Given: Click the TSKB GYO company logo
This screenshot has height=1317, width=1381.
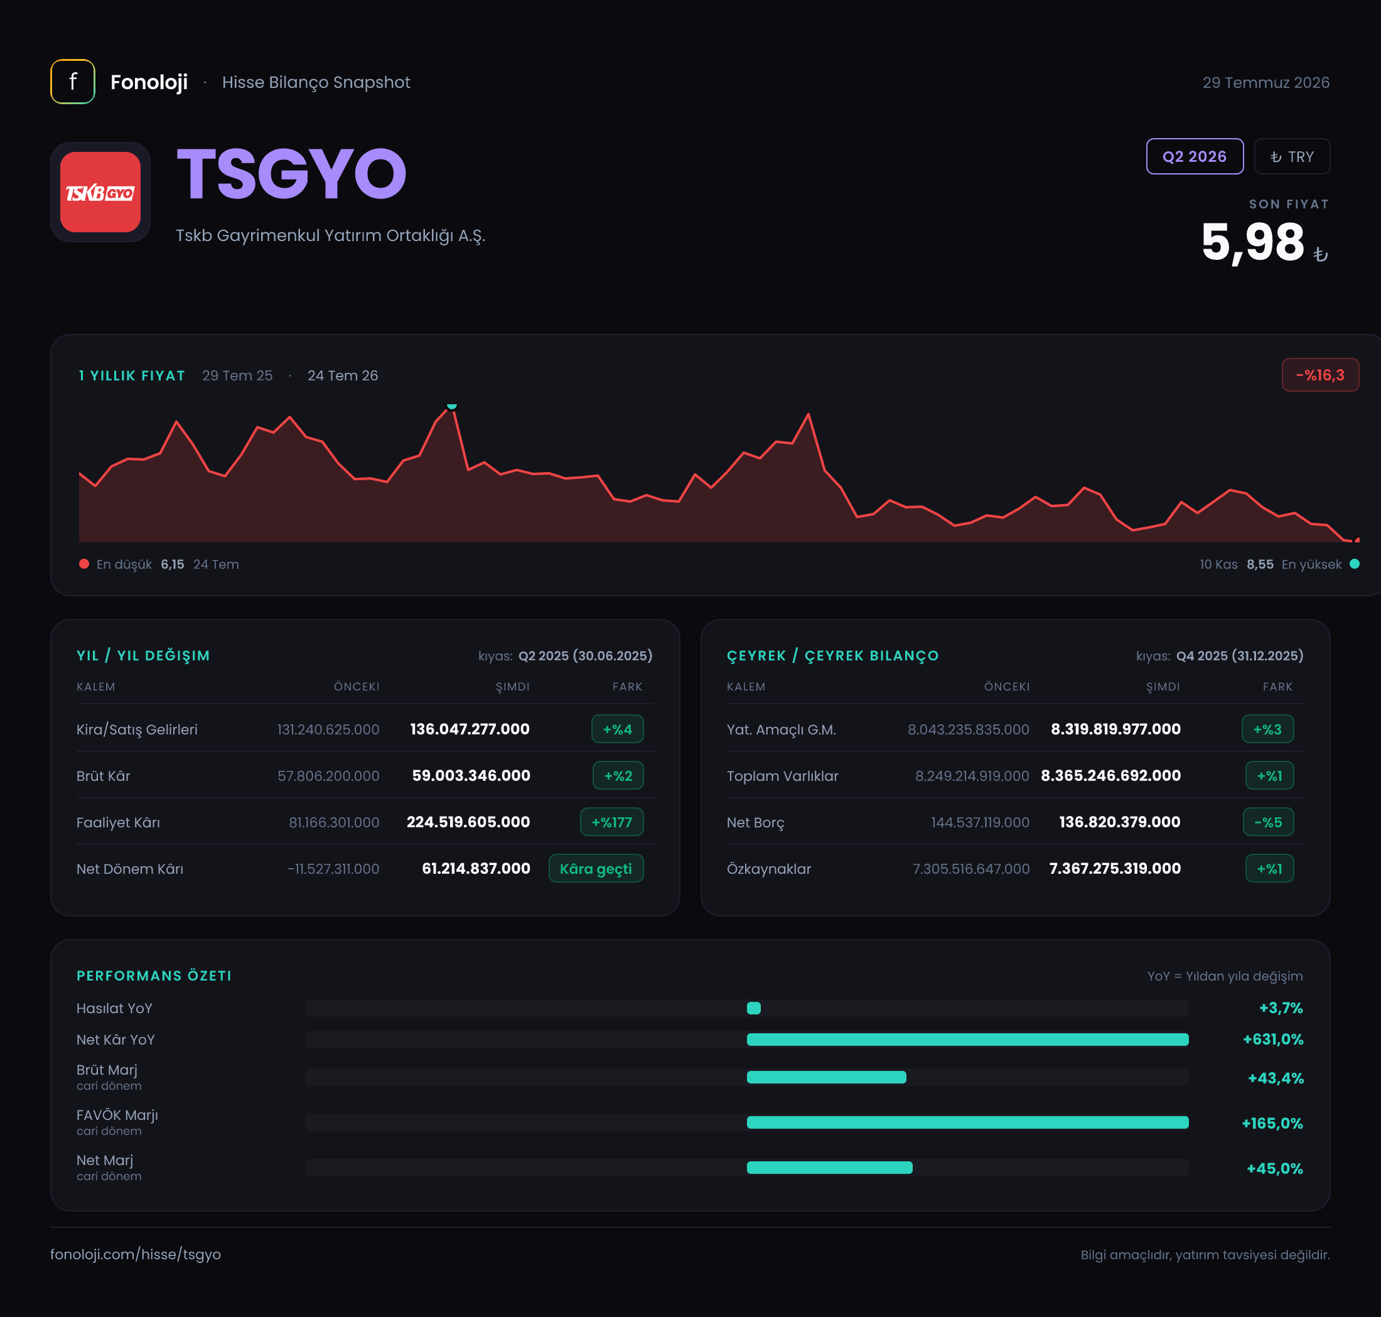Looking at the screenshot, I should [100, 191].
